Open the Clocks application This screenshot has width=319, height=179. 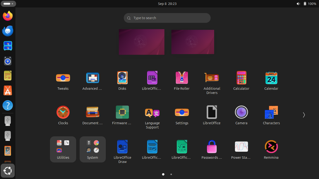point(63,115)
